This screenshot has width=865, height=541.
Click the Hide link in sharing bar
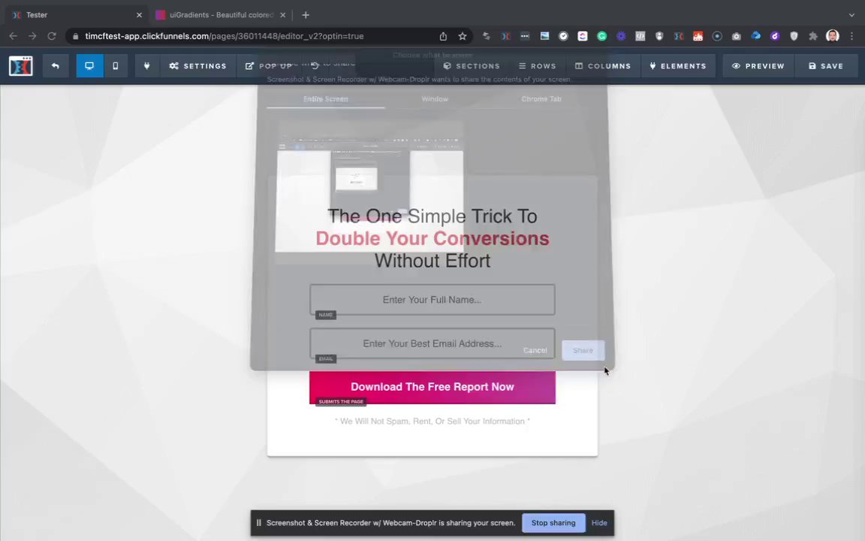click(599, 523)
